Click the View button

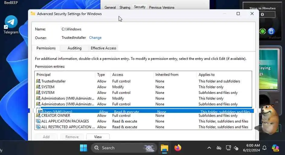coord(98,137)
